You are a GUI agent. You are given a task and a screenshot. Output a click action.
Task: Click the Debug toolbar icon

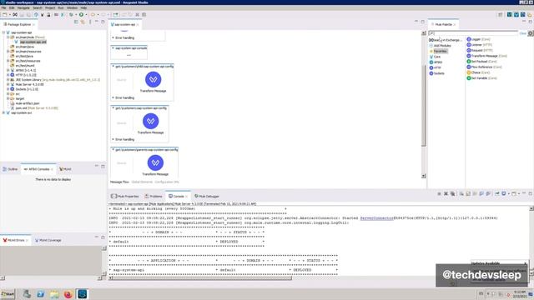click(x=71, y=15)
